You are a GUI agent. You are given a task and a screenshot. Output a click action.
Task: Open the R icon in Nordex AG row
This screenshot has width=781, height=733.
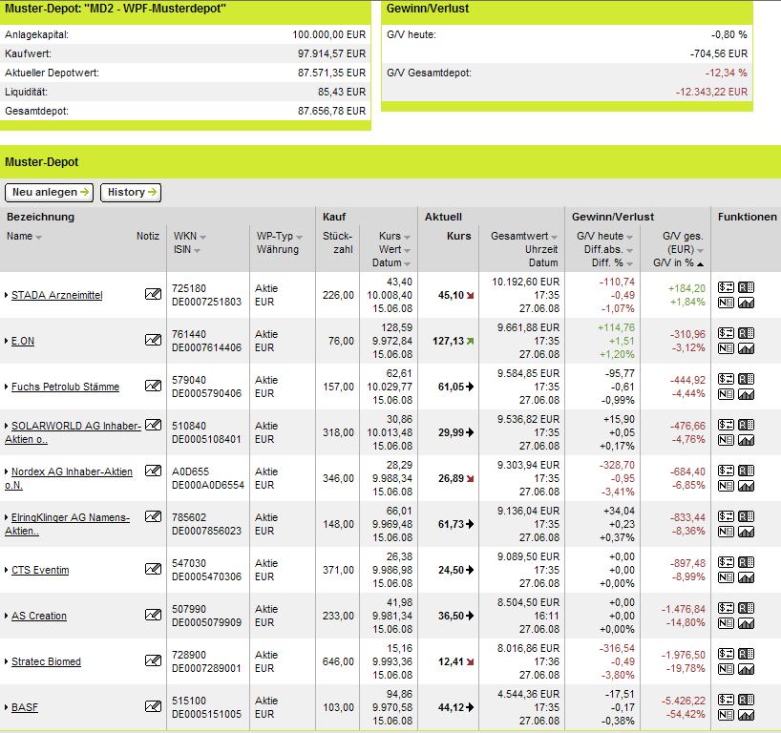coord(746,471)
